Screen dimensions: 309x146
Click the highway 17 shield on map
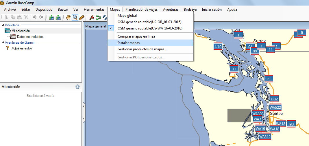click(234, 69)
